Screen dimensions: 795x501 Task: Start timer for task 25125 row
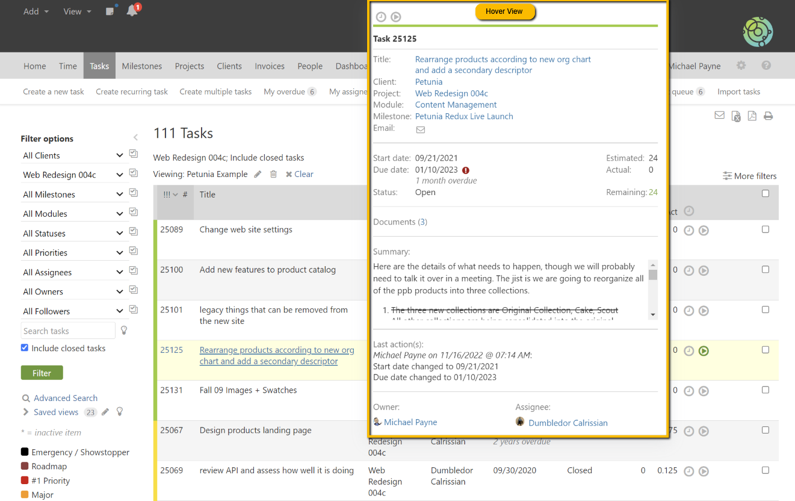(704, 350)
